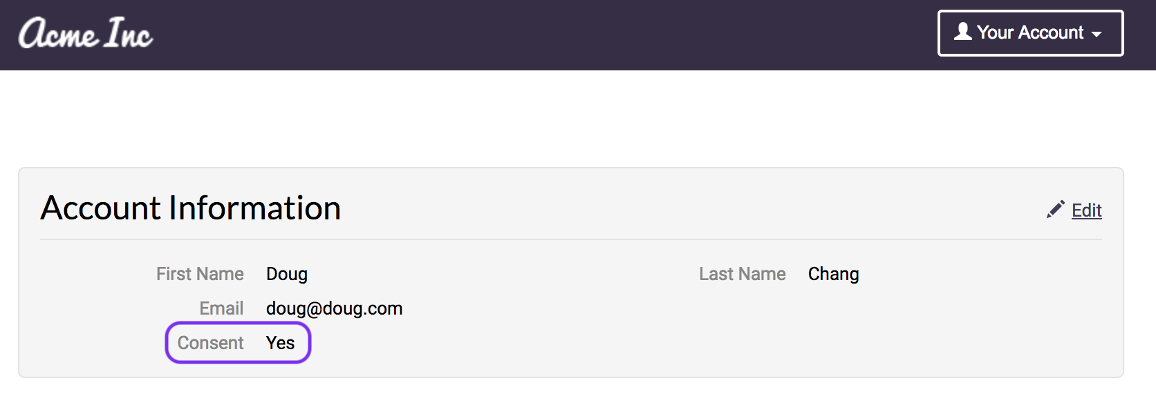Image resolution: width=1156 pixels, height=396 pixels.
Task: Open the Your Account dropdown menu
Action: click(x=1030, y=33)
